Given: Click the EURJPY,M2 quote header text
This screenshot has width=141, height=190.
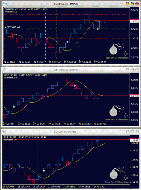Looking at the screenshot, I should point(25,137).
